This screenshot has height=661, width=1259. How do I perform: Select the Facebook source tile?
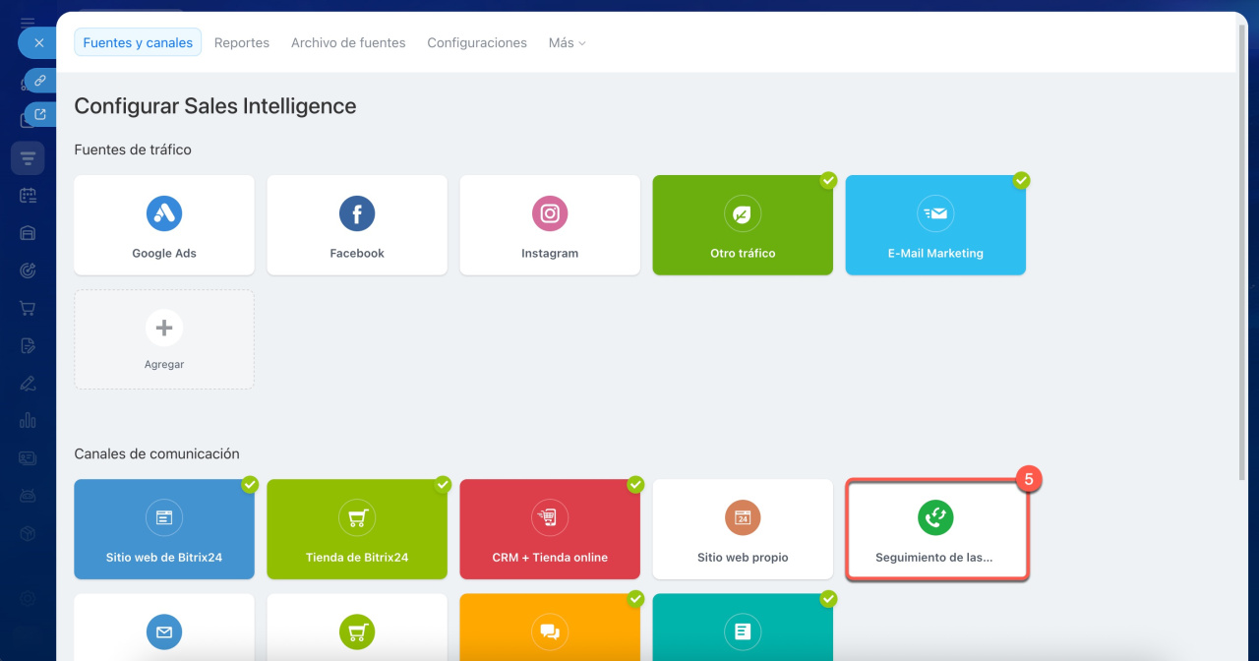tap(357, 225)
